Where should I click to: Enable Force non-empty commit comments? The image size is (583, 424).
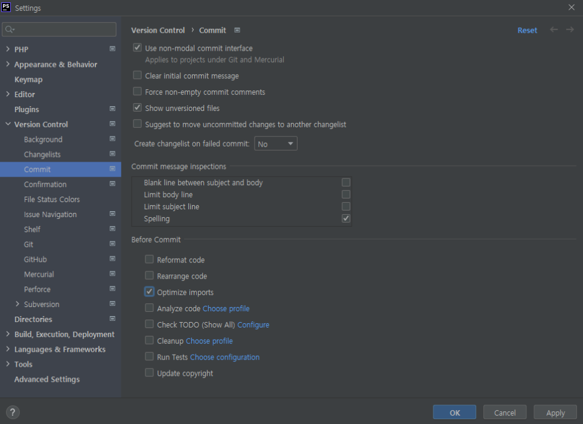pyautogui.click(x=138, y=92)
